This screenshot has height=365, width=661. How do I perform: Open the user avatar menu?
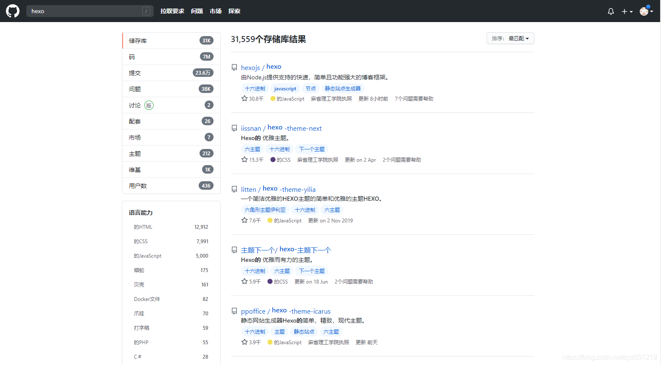[x=646, y=11]
